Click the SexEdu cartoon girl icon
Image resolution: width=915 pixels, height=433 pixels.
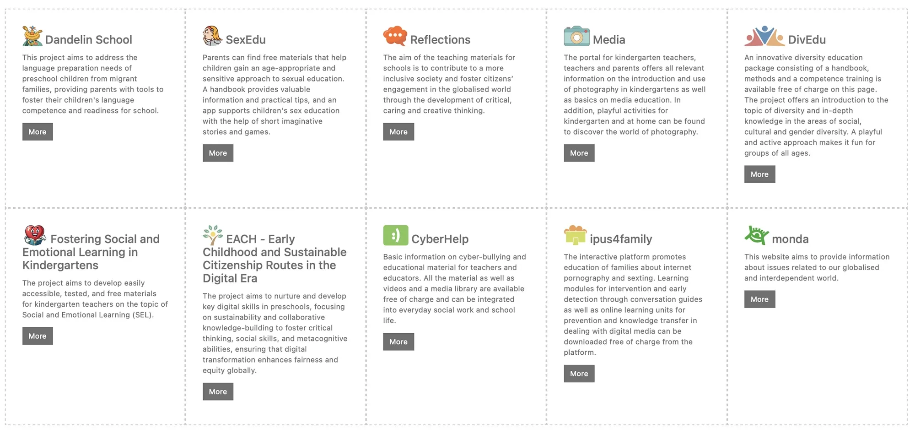pyautogui.click(x=212, y=36)
